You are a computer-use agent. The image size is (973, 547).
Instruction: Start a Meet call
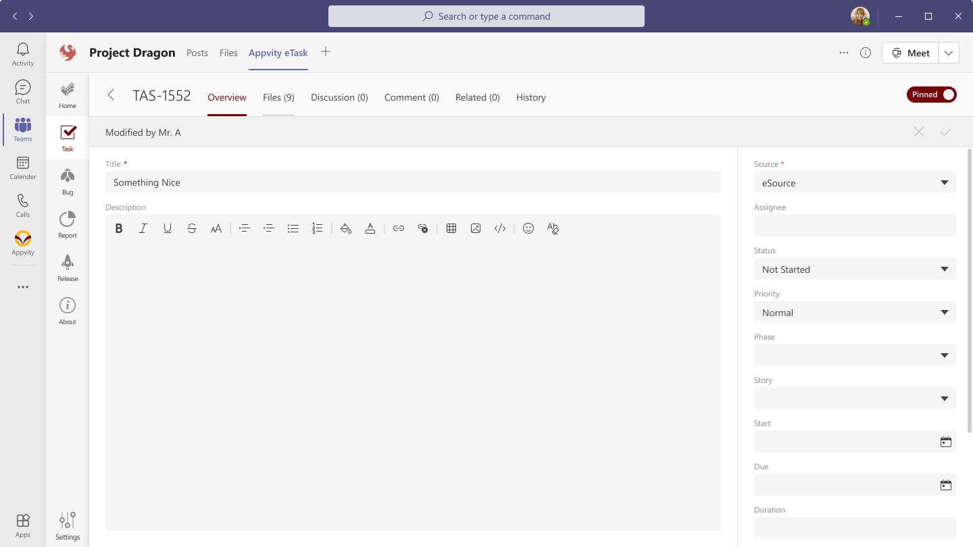(910, 52)
